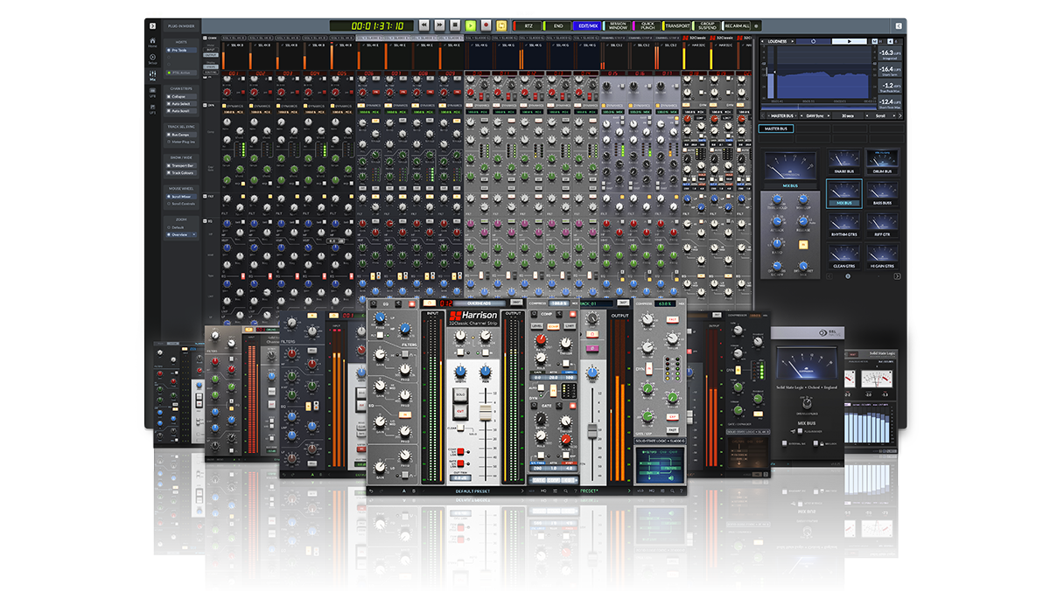The height and width of the screenshot is (599, 1050).
Task: Open the Home page from sidebar
Action: (152, 43)
